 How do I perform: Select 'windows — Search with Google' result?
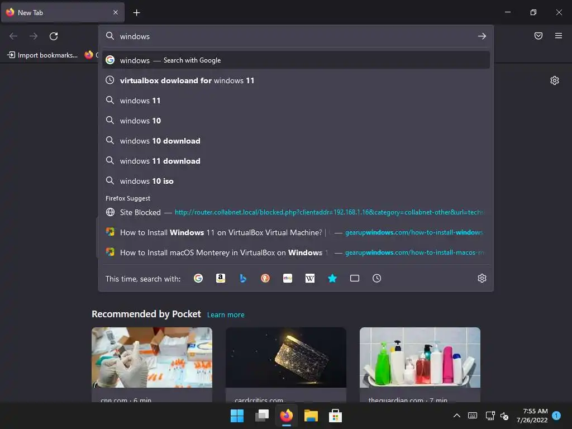tap(296, 60)
